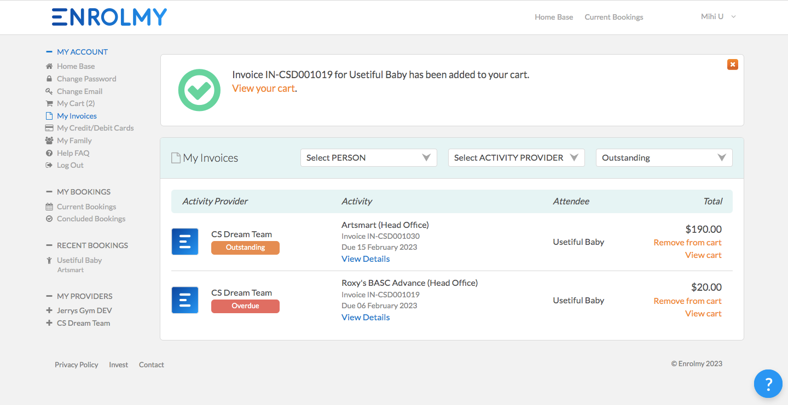Click the $20.00 total amount
The width and height of the screenshot is (788, 405).
[x=706, y=287]
